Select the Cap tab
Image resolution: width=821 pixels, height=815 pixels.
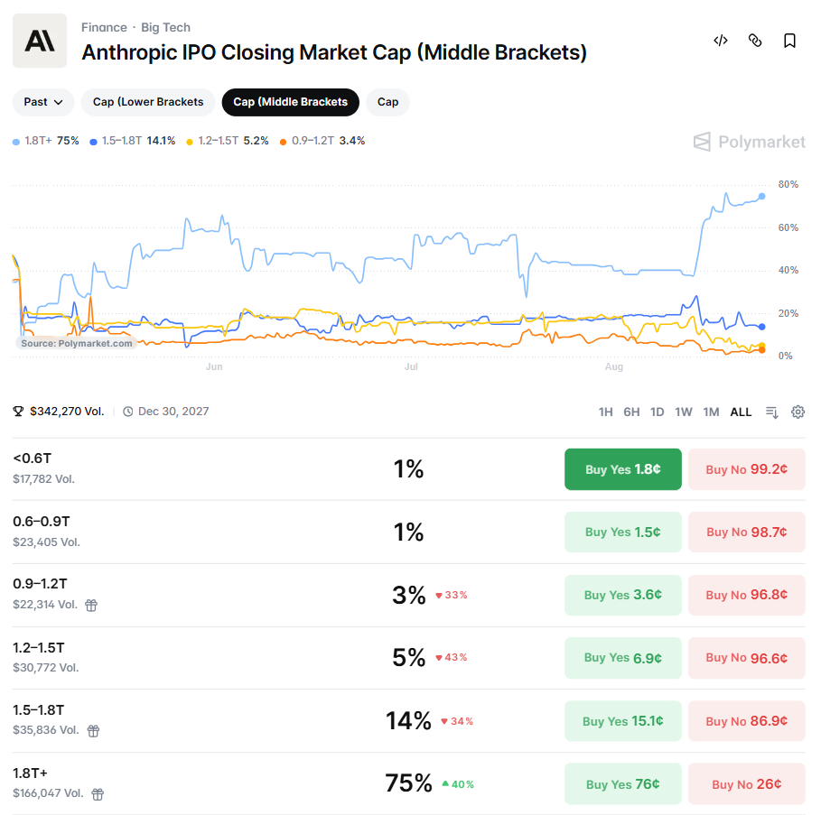(x=387, y=102)
